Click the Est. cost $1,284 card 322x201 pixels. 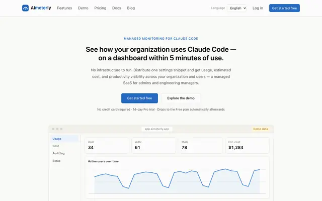click(x=247, y=145)
